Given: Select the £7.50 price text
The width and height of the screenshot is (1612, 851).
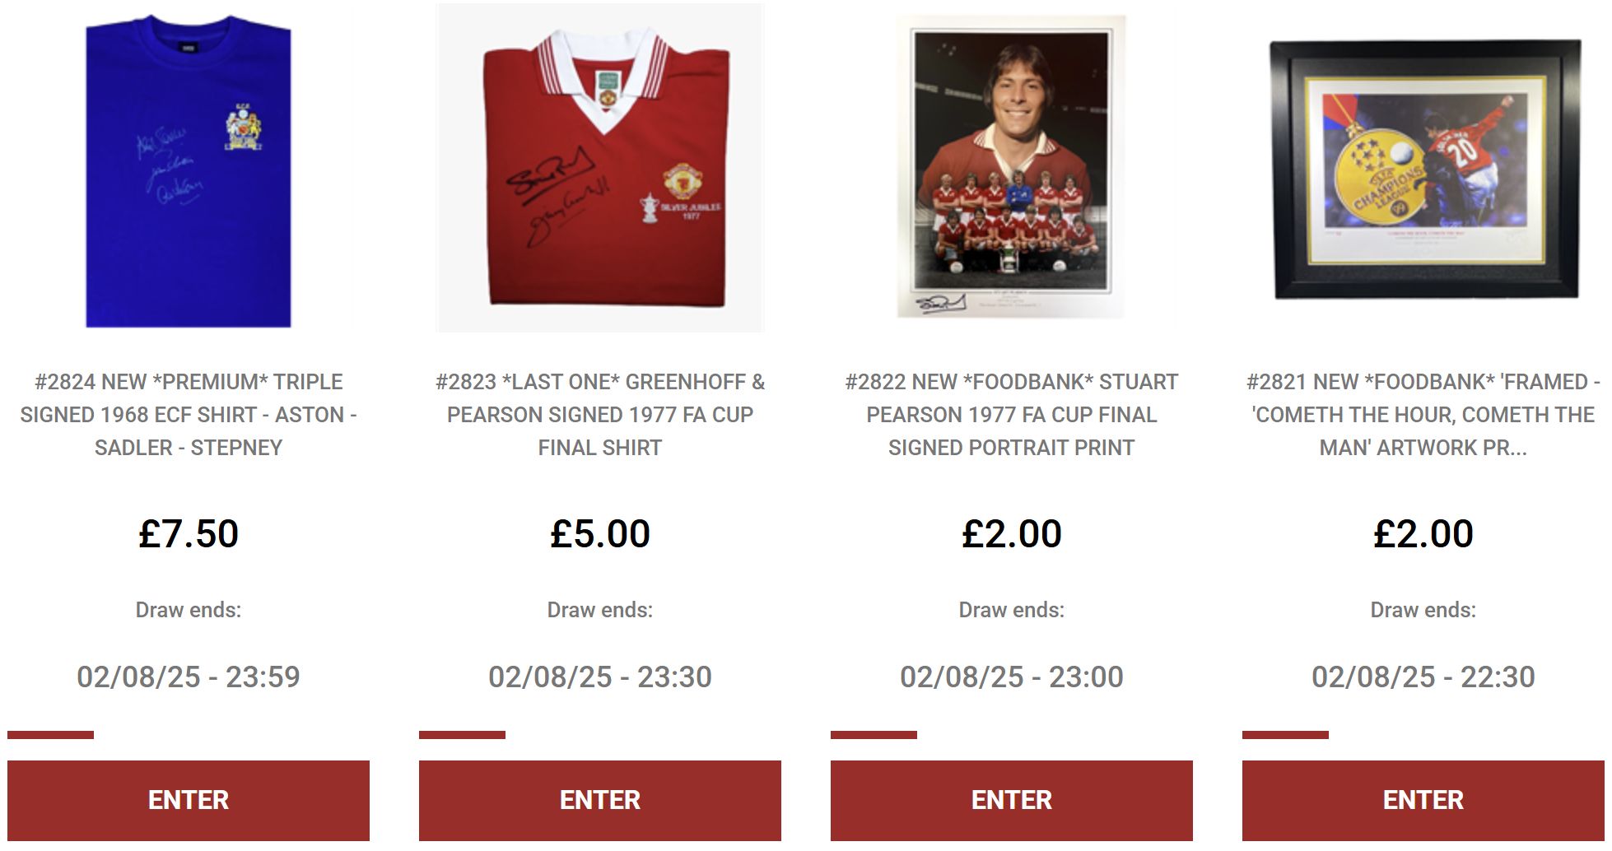Looking at the screenshot, I should [189, 534].
